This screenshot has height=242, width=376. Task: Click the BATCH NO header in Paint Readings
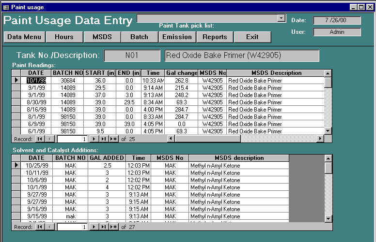click(x=68, y=73)
